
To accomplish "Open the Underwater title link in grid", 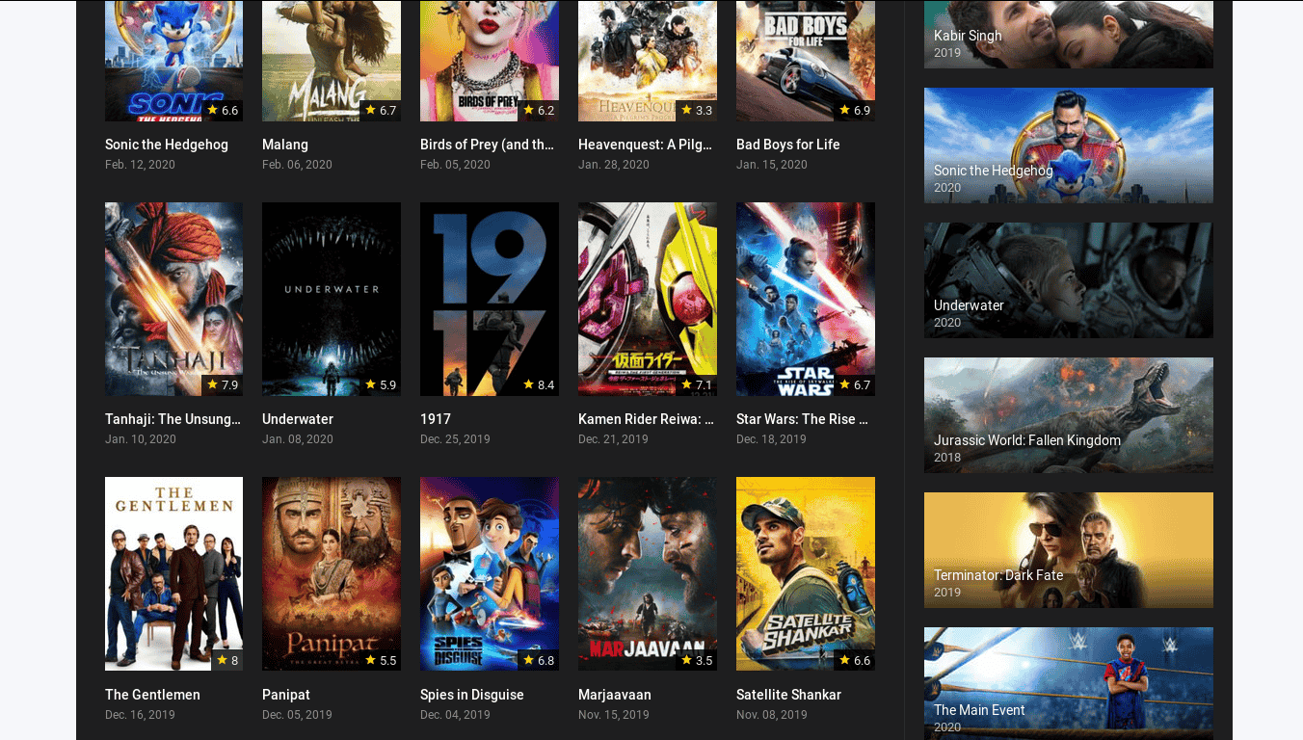I will tap(298, 419).
